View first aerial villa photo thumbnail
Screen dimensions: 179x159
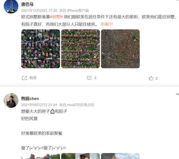(40, 49)
